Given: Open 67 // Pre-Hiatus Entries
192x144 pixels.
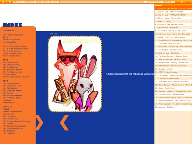Looking at the screenshot, I should coord(12,98).
